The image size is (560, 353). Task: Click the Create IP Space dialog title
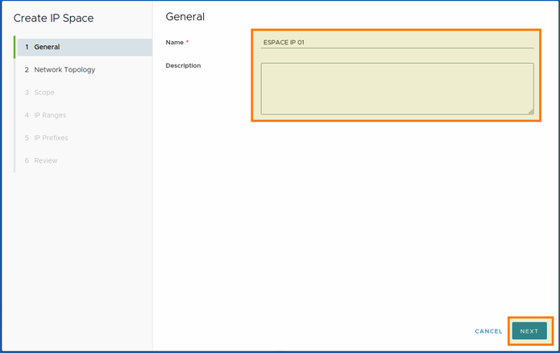[x=53, y=18]
